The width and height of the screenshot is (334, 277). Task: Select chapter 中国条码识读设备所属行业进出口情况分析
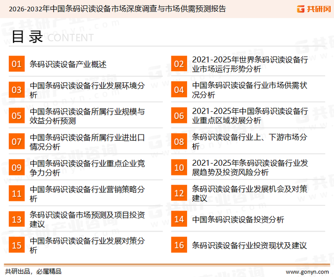(87, 142)
